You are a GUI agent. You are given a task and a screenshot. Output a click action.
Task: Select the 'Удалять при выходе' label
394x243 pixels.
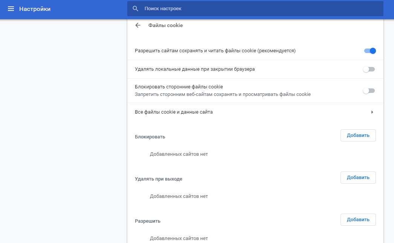tap(159, 179)
